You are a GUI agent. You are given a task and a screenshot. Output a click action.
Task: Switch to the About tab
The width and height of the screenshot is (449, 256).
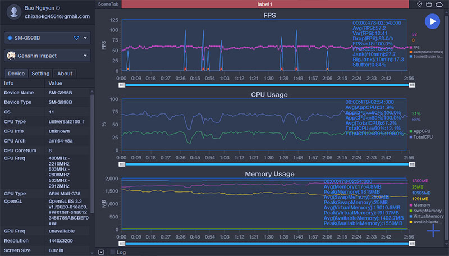pyautogui.click(x=65, y=74)
